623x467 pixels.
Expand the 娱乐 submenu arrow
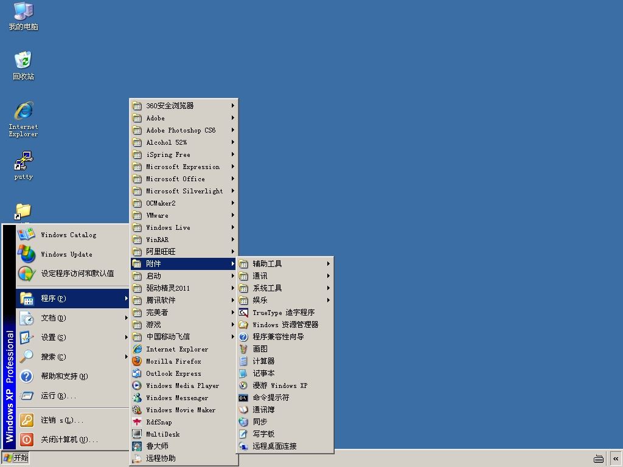pyautogui.click(x=329, y=300)
